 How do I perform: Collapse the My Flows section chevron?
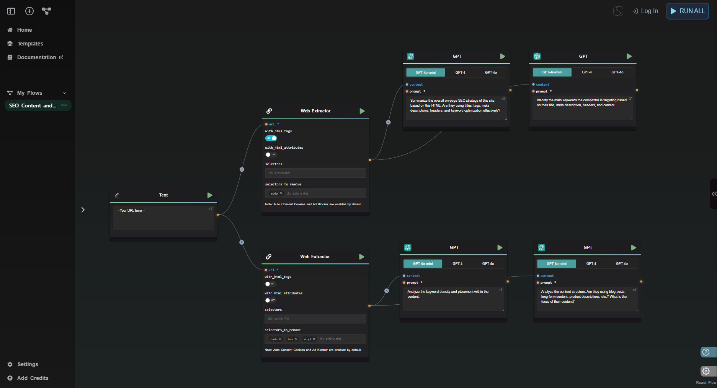click(64, 93)
